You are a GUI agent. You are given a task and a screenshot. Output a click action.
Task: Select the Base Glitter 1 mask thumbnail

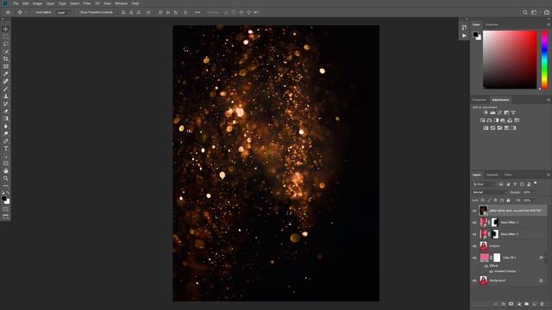(494, 222)
